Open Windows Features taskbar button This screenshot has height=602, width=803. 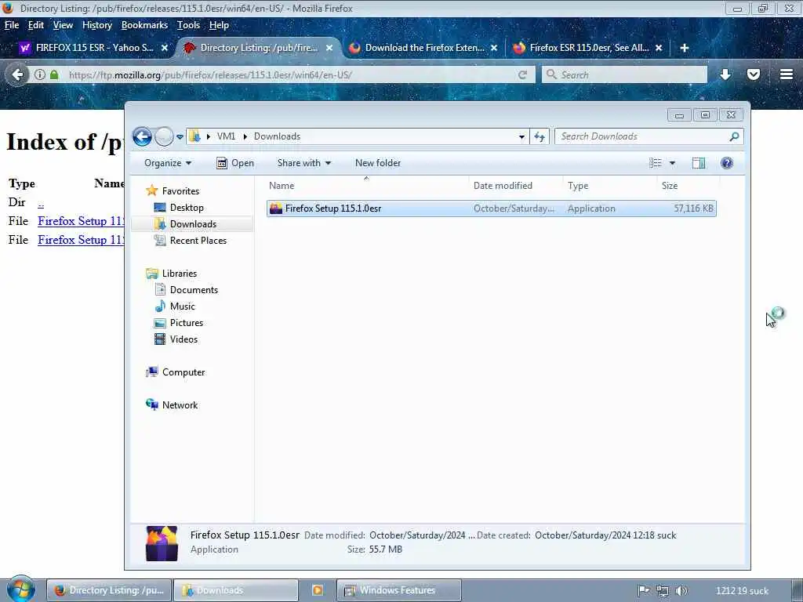click(399, 590)
